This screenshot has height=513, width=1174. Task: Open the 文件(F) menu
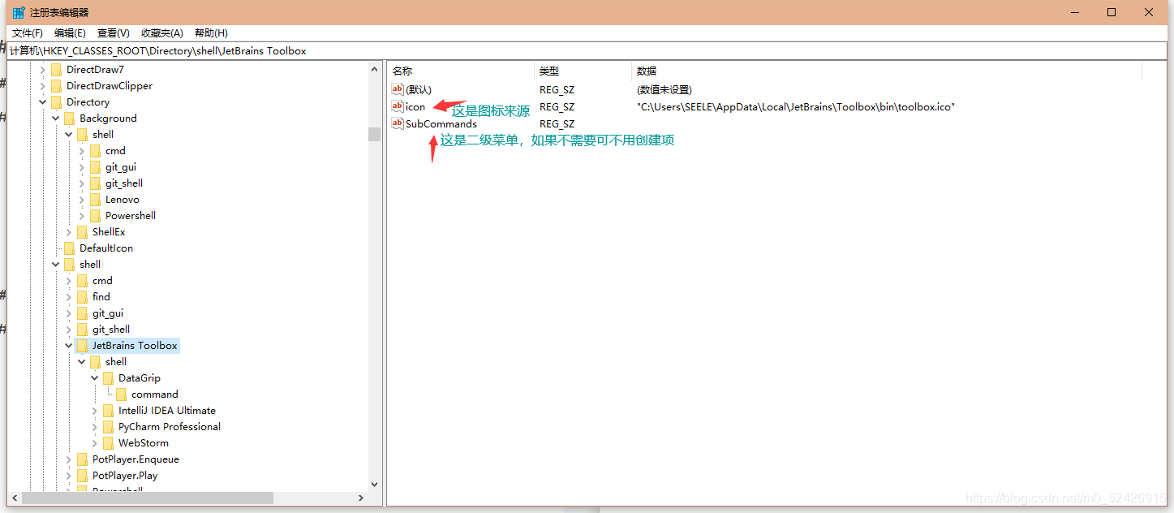point(28,33)
